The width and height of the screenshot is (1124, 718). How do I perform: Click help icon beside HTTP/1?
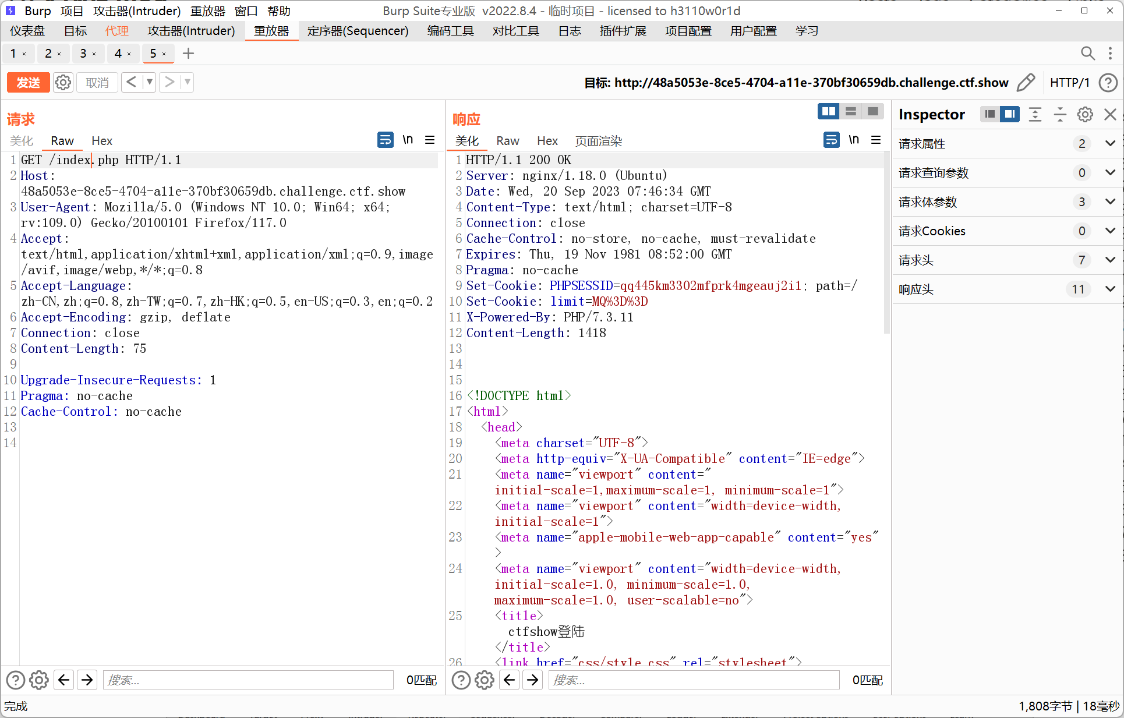pyautogui.click(x=1108, y=82)
